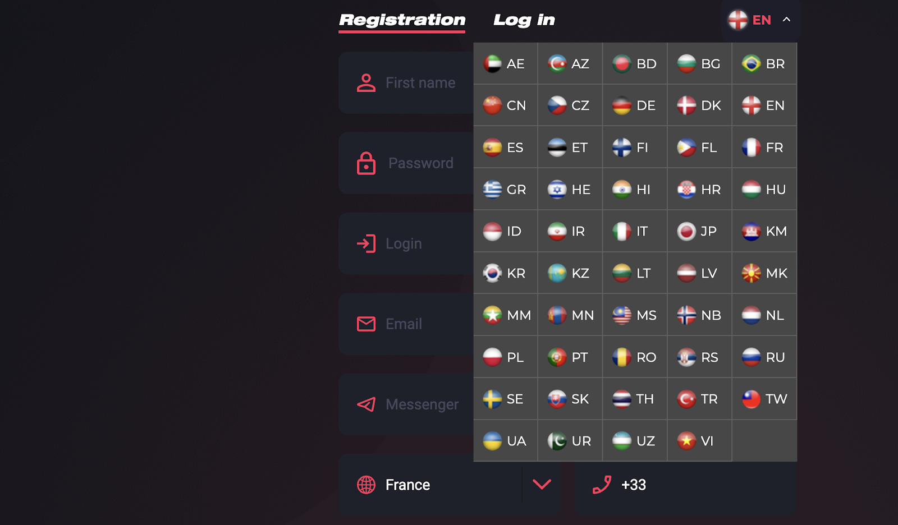This screenshot has width=898, height=525.
Task: Select the Italian IT language option
Action: 635,231
